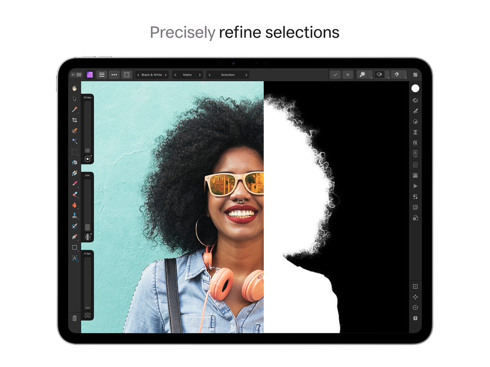Click the white color swatch circle

415,88
